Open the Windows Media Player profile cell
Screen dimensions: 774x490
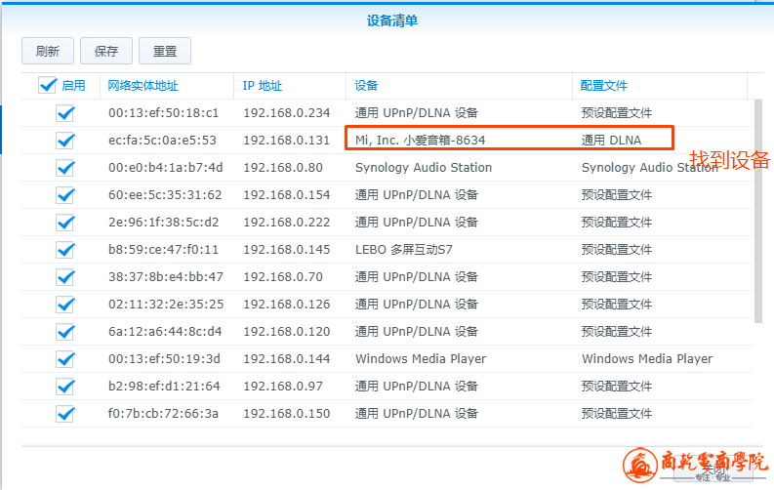[647, 359]
